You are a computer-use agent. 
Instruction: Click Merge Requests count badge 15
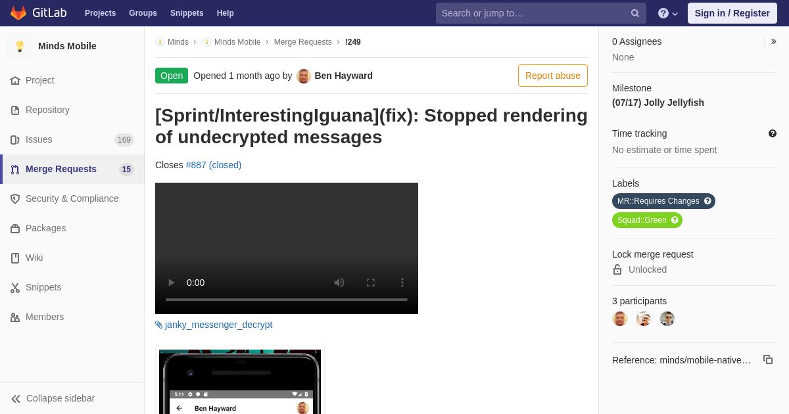[x=126, y=170]
